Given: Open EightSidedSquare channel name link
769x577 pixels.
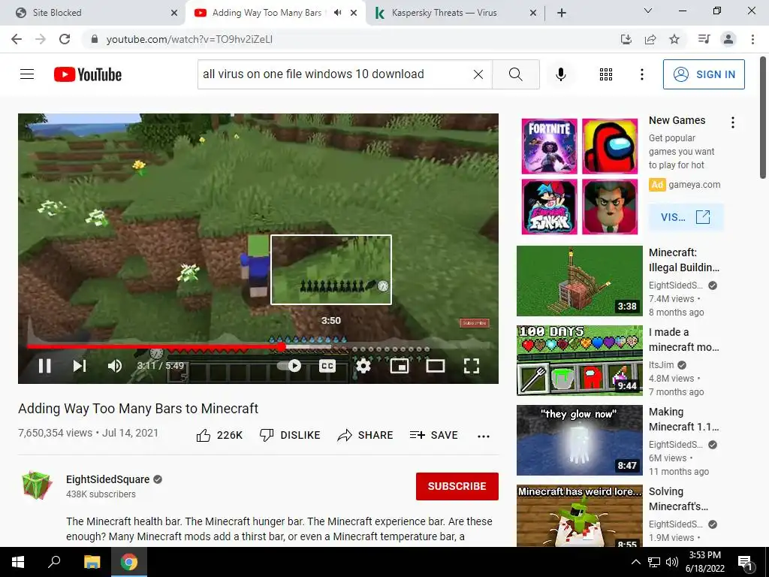Looking at the screenshot, I should click(108, 479).
